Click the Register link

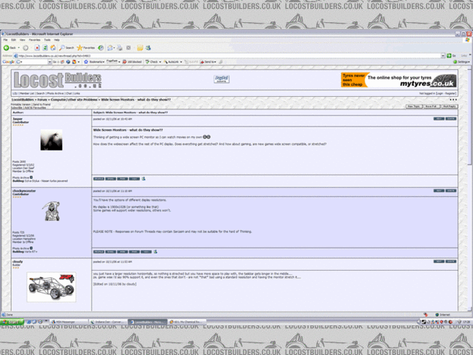pos(450,94)
